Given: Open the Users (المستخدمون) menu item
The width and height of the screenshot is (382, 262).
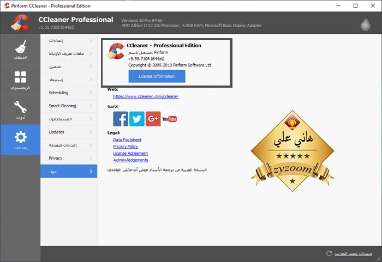Looking at the screenshot, I should point(69,119).
